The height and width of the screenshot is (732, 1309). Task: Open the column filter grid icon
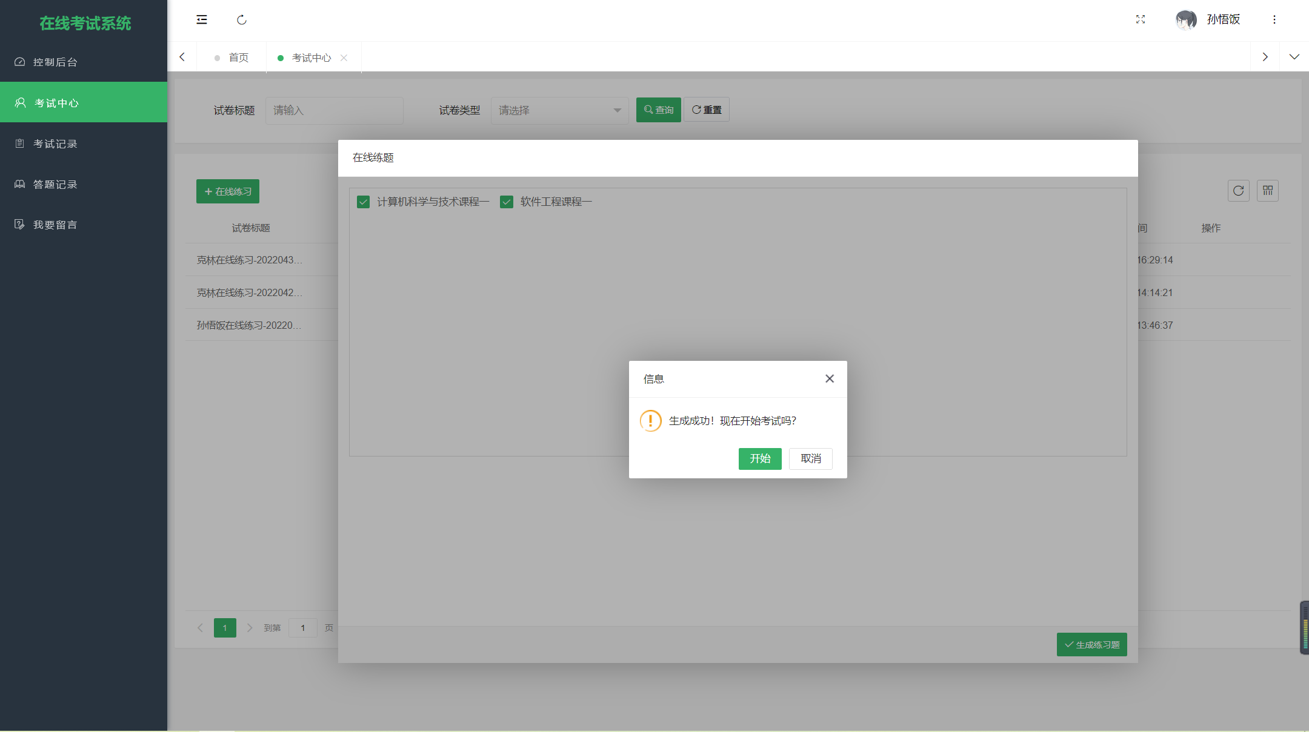(1268, 191)
